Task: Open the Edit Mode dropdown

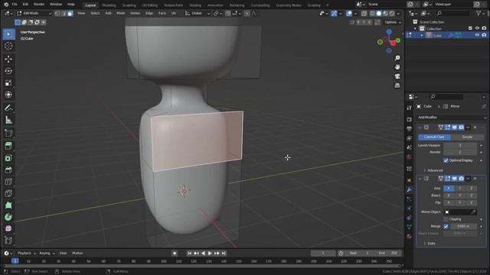Action: 34,14
